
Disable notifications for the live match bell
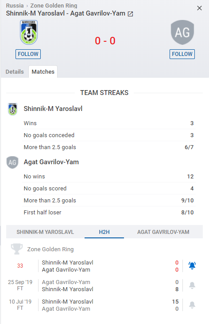[192, 266]
